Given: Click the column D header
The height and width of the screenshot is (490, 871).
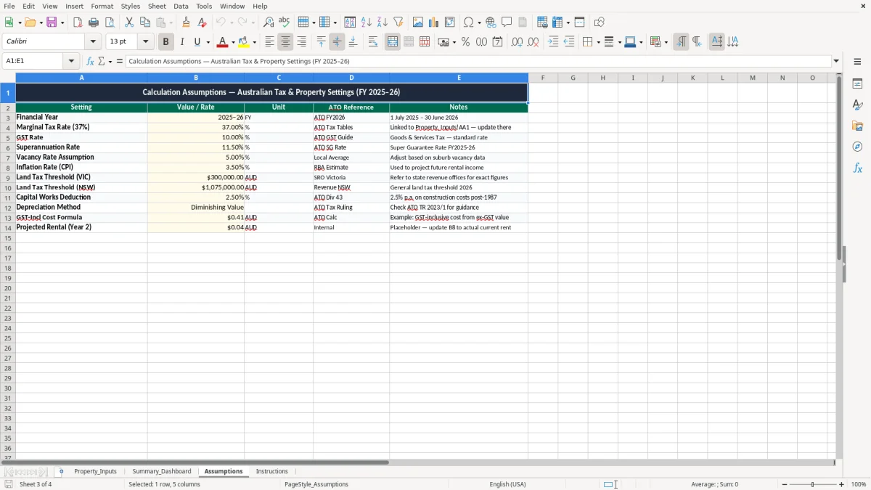Looking at the screenshot, I should pyautogui.click(x=351, y=78).
